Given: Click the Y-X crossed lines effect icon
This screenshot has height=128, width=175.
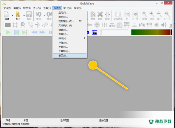Looking at the screenshot, I should [30, 25].
